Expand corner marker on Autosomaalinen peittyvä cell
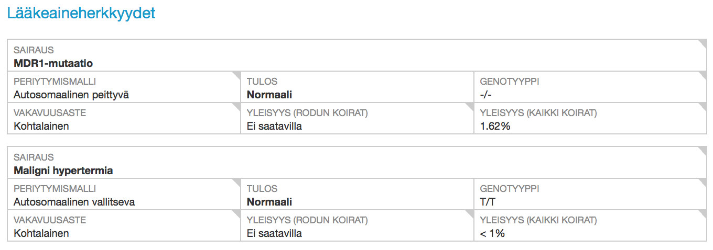The height and width of the screenshot is (250, 713). click(236, 75)
